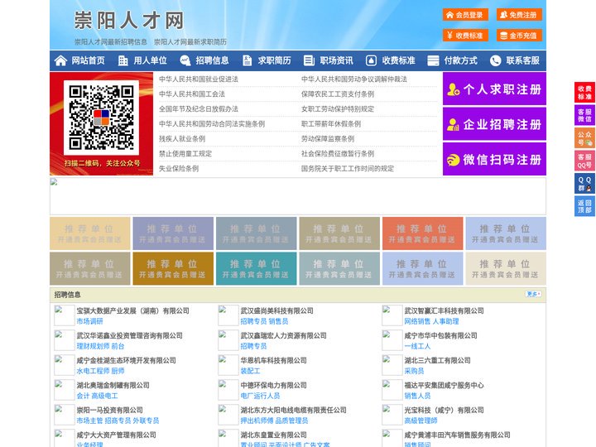596x447 pixels.
Task: Click the 个人求职注册 purple banner
Action: (x=494, y=89)
